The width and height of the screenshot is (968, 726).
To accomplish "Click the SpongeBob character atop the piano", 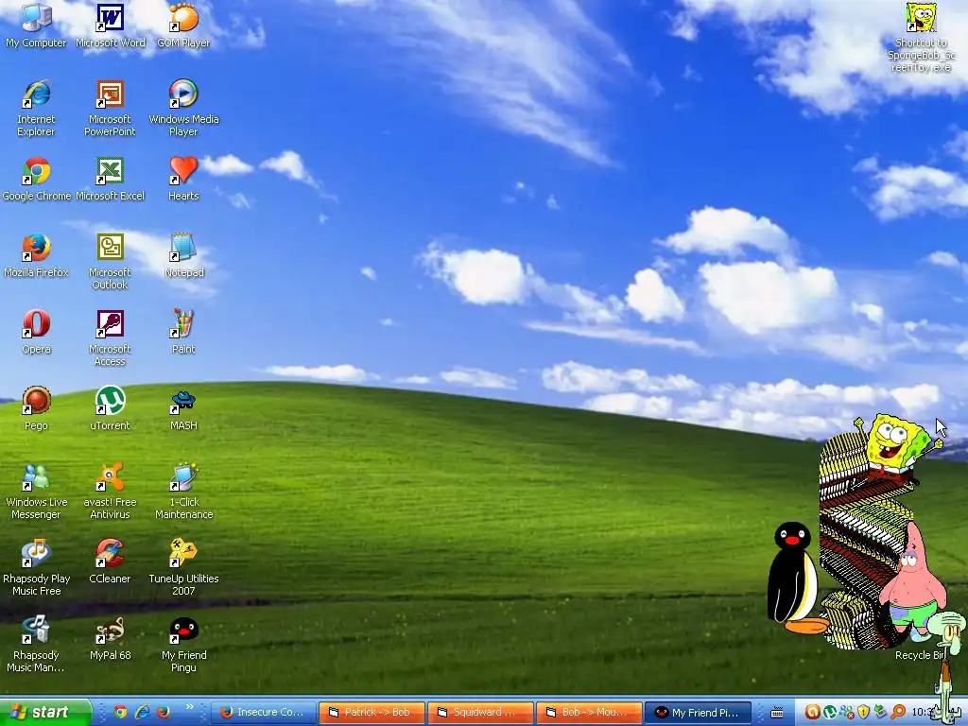I will [x=897, y=447].
